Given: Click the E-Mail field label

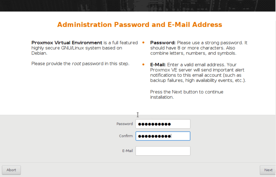Looking at the screenshot, I should 127,151.
